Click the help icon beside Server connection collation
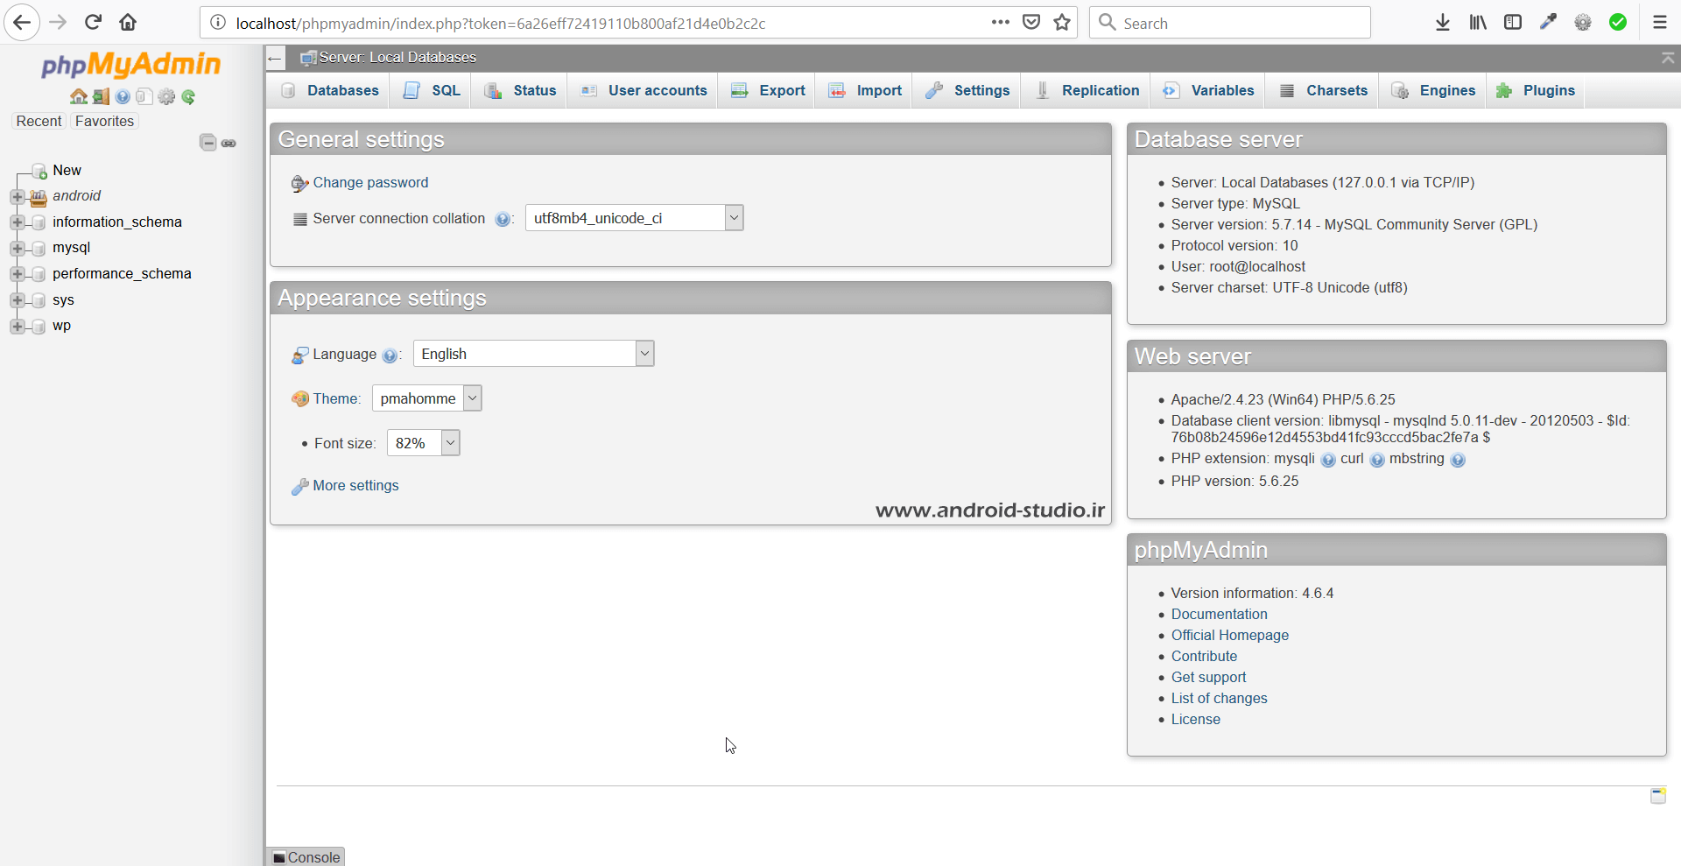 click(503, 219)
